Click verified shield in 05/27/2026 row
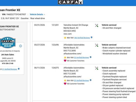This screenshot has height=102, width=136. 91,57
